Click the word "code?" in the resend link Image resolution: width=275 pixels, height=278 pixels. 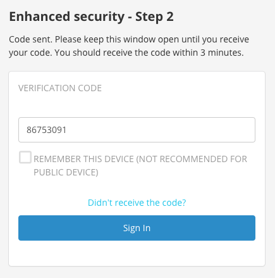coord(173,203)
